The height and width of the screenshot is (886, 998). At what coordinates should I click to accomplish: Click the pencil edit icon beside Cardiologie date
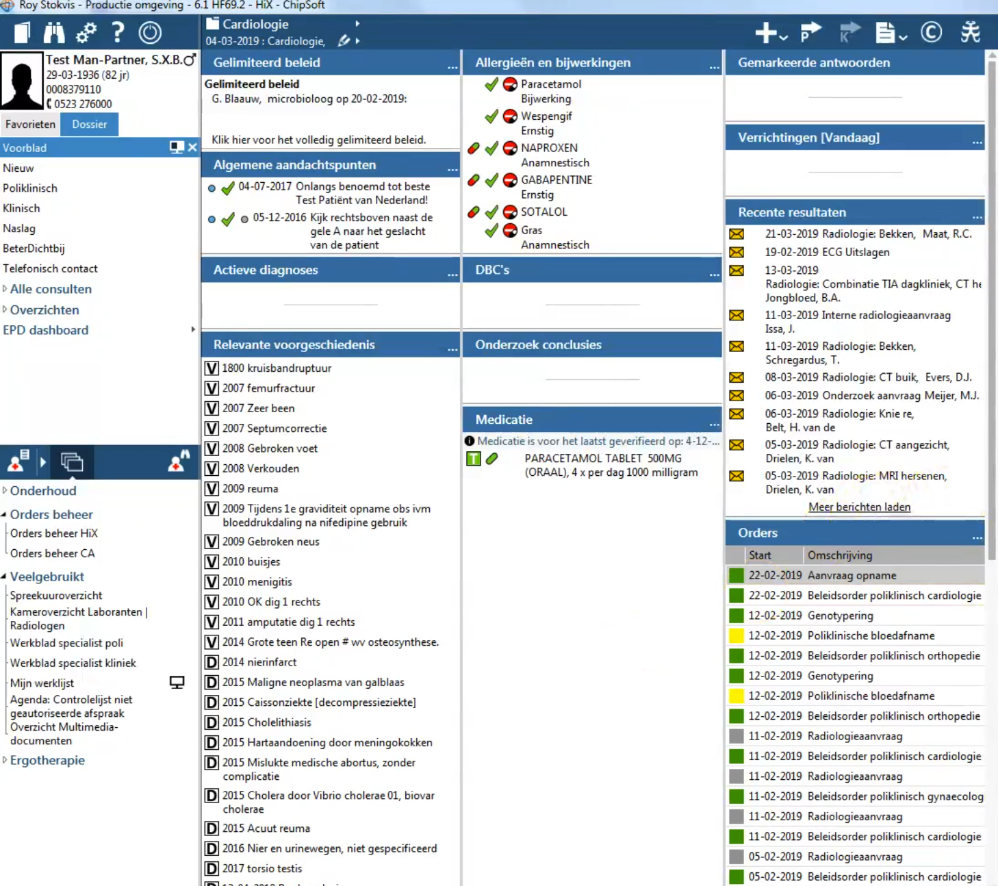coord(344,41)
